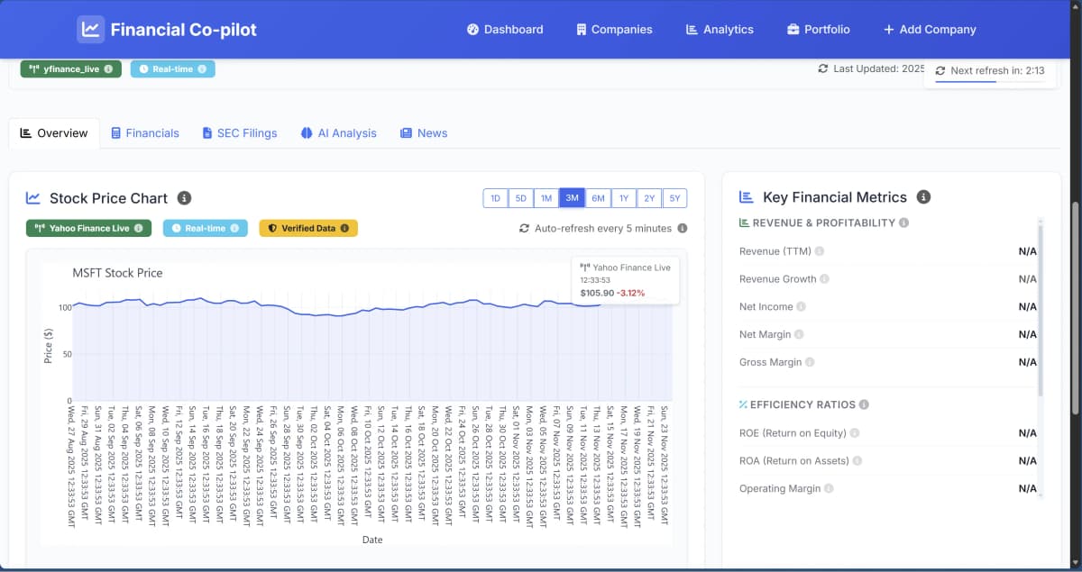Click the Companies building icon
Viewport: 1082px width, 572px height.
(583, 29)
